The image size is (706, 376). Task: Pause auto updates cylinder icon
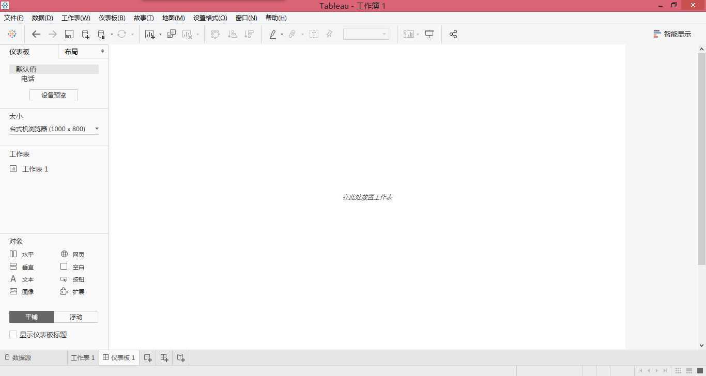[x=101, y=34]
